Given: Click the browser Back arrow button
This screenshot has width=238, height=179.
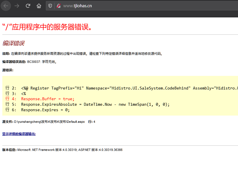Looking at the screenshot, I should (x=6, y=6).
